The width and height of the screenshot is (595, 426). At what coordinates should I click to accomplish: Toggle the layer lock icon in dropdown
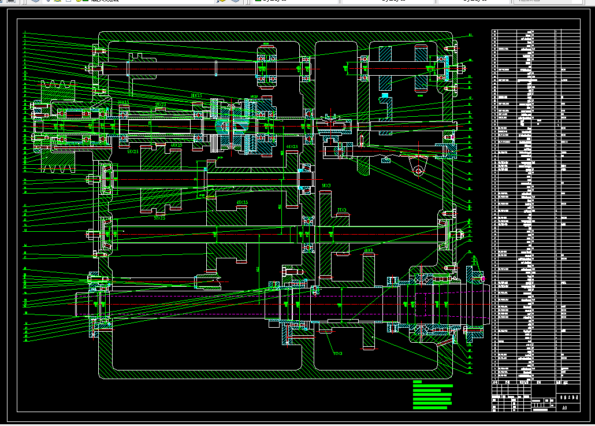point(79,1)
